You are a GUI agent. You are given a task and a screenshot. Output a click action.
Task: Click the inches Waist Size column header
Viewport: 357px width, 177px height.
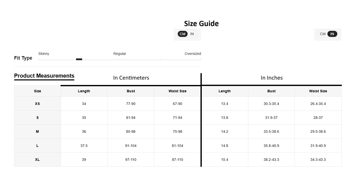318,91
